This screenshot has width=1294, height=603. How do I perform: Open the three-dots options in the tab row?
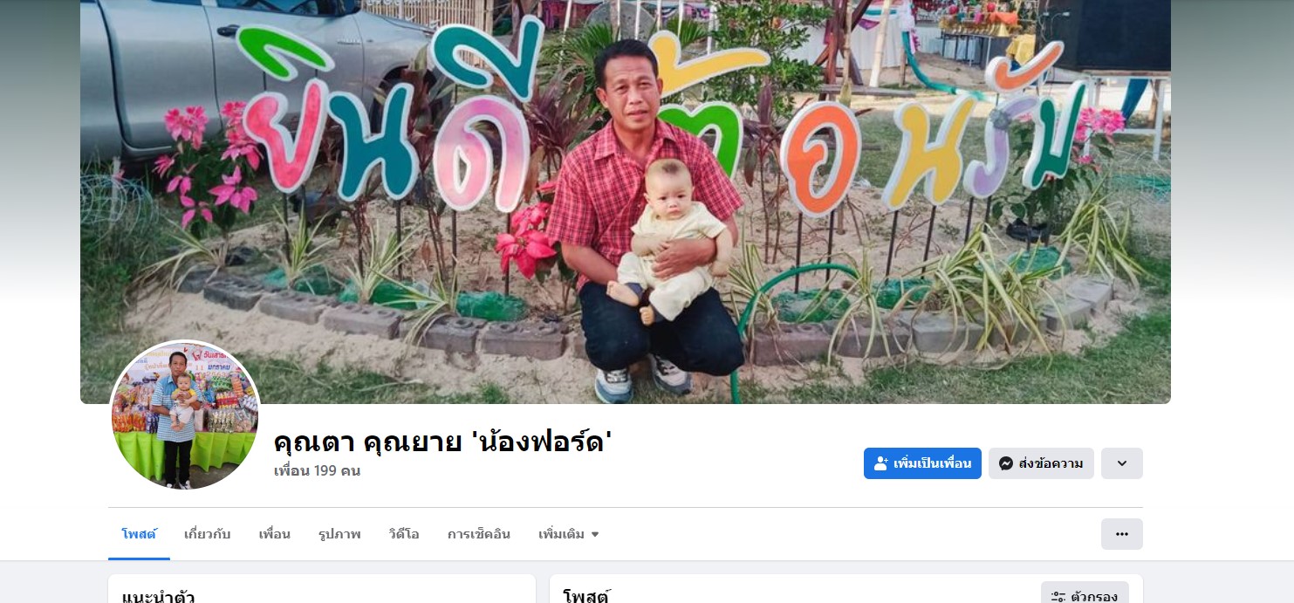coord(1122,534)
